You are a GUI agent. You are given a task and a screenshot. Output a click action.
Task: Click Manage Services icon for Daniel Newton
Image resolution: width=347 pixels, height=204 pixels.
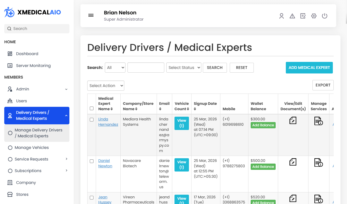tap(319, 163)
